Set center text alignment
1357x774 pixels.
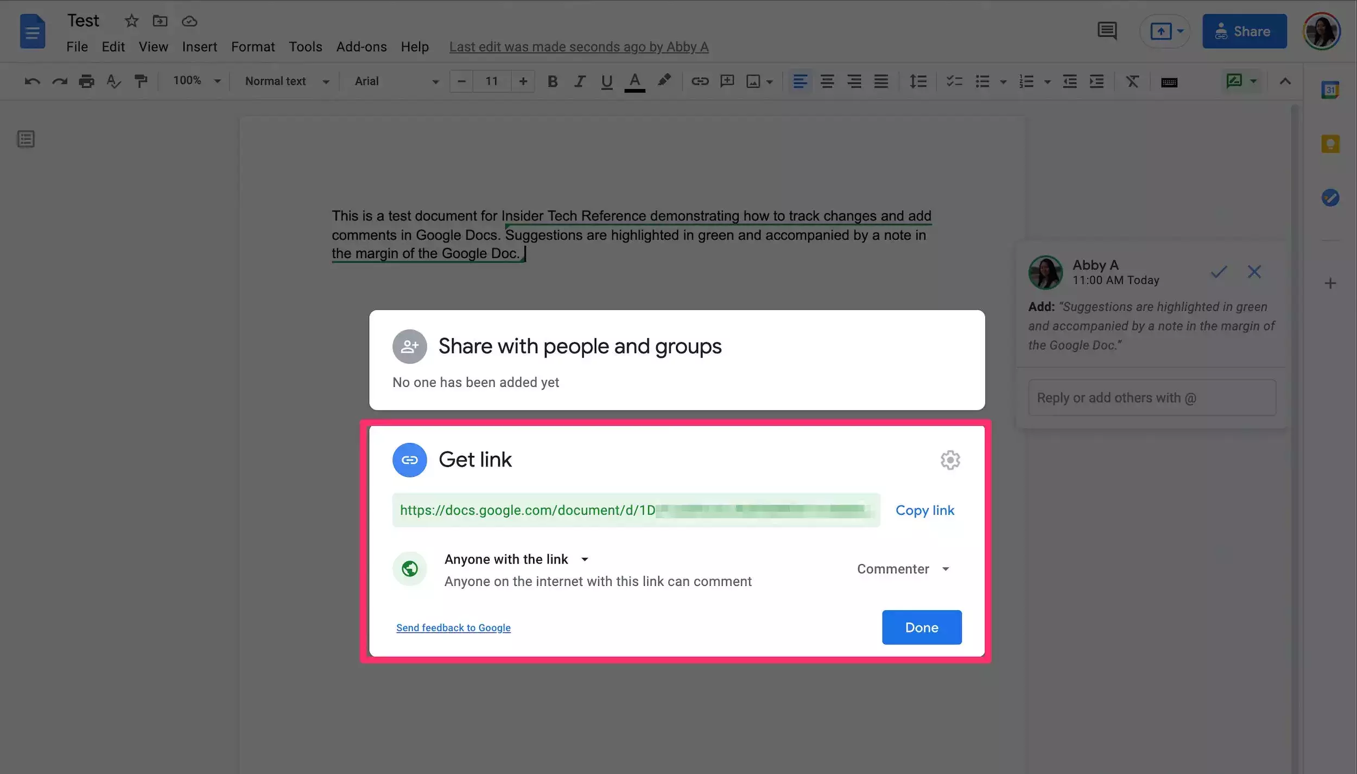(827, 81)
